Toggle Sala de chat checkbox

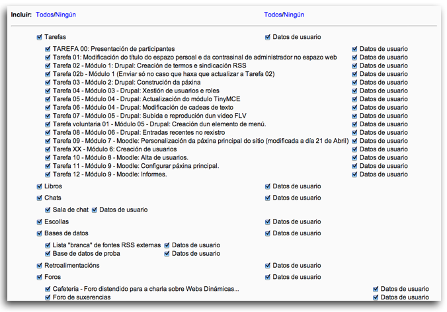click(48, 210)
